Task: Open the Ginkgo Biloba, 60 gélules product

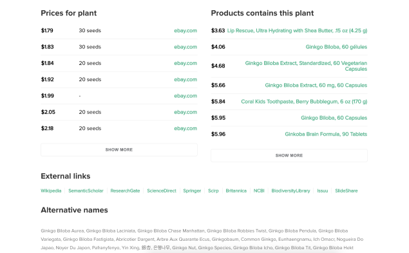Action: (x=336, y=47)
